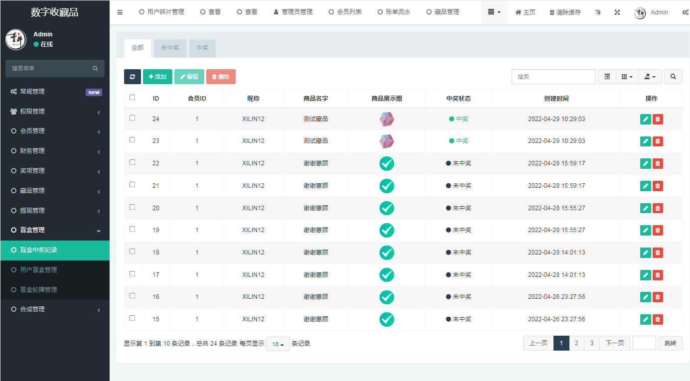The height and width of the screenshot is (381, 690).
Task: Tick the checkbox for record ID 23
Action: coord(133,140)
